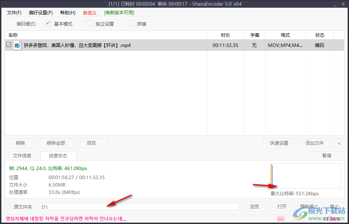
Task: Click the duration cell 00:11:32.35
Action: pyautogui.click(x=225, y=45)
